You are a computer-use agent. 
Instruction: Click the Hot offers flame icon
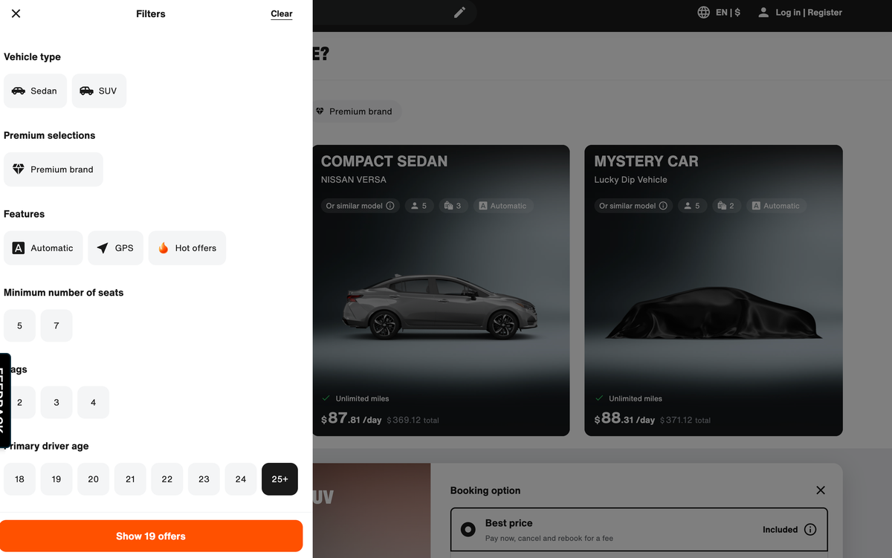164,247
